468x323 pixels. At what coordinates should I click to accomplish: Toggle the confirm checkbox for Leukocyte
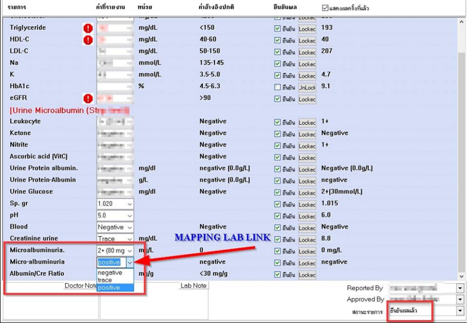click(278, 122)
